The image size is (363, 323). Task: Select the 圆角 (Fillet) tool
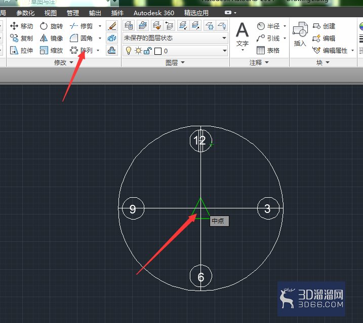pos(82,38)
